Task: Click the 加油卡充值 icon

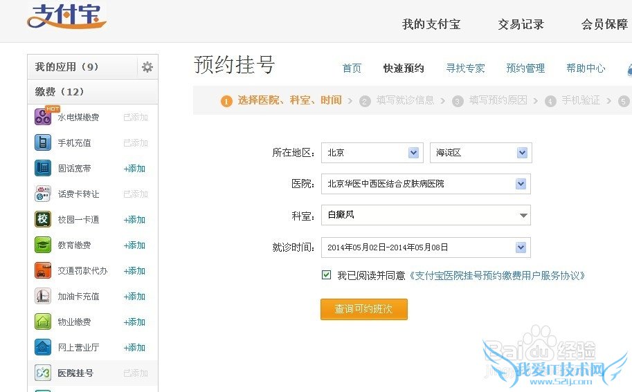Action: click(43, 296)
